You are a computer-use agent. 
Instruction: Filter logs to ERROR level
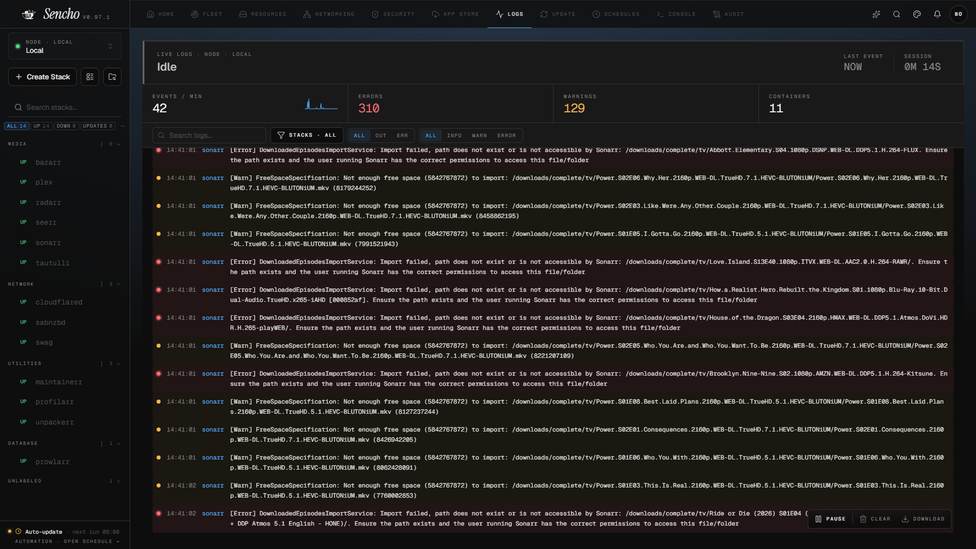click(x=507, y=136)
